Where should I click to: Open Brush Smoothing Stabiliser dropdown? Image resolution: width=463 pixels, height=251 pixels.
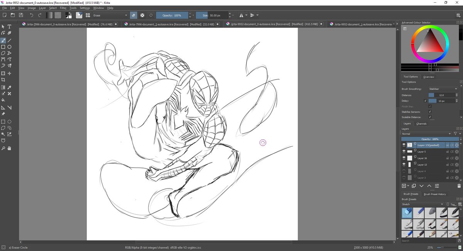coord(443,89)
